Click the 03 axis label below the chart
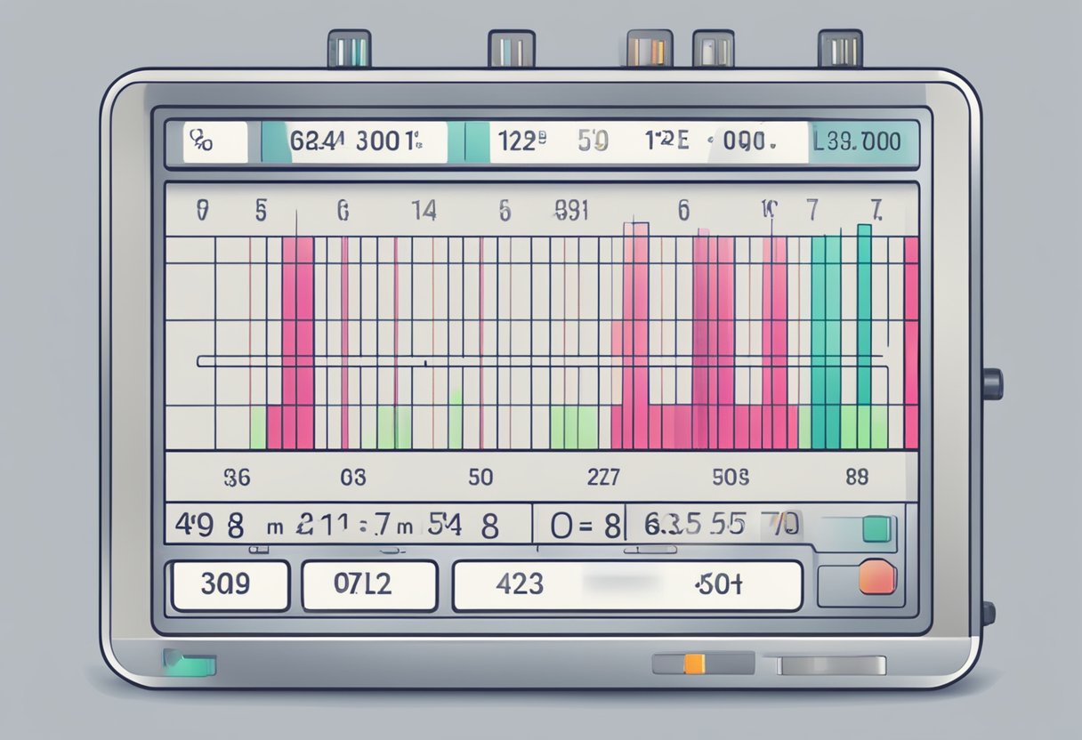Screen dimensions: 1082x740 point(353,478)
